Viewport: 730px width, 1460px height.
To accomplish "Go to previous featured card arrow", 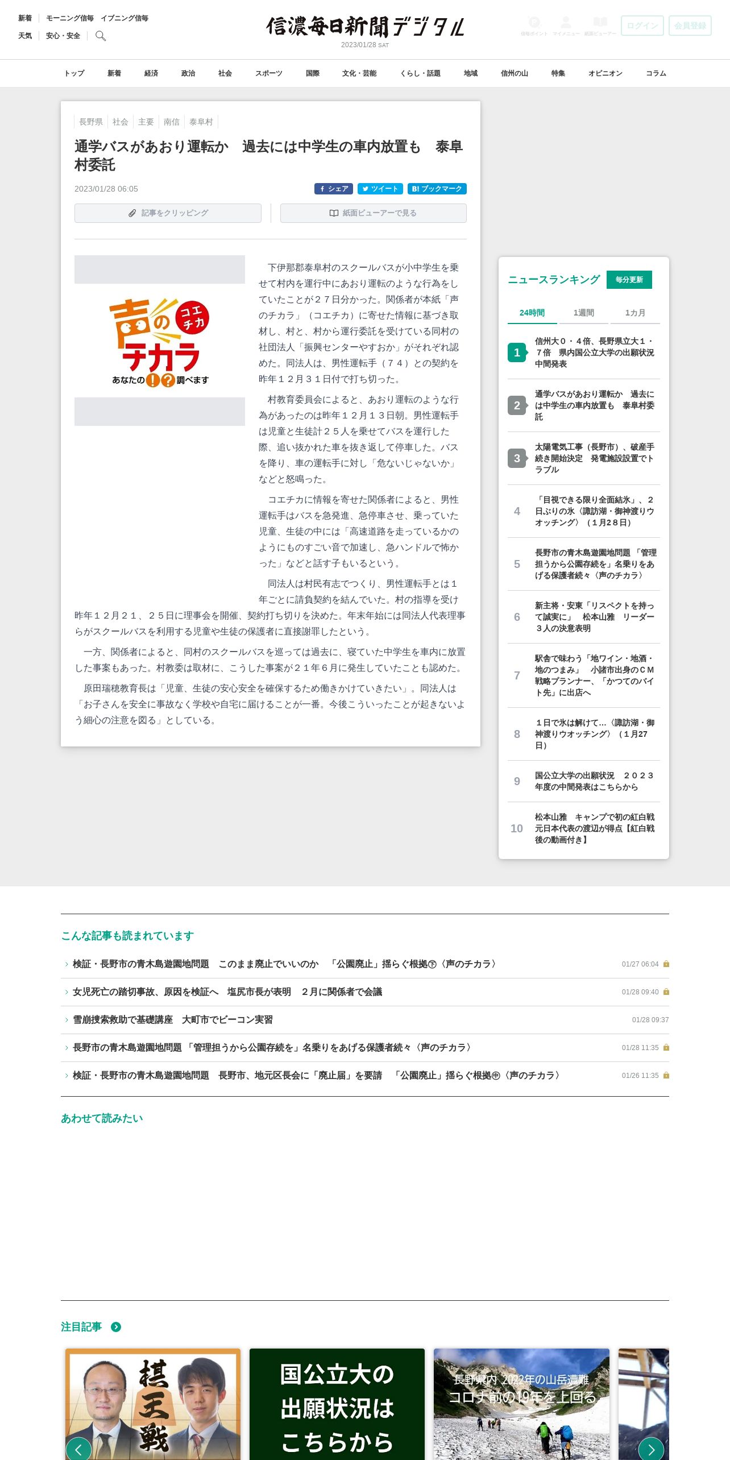I will [78, 1449].
